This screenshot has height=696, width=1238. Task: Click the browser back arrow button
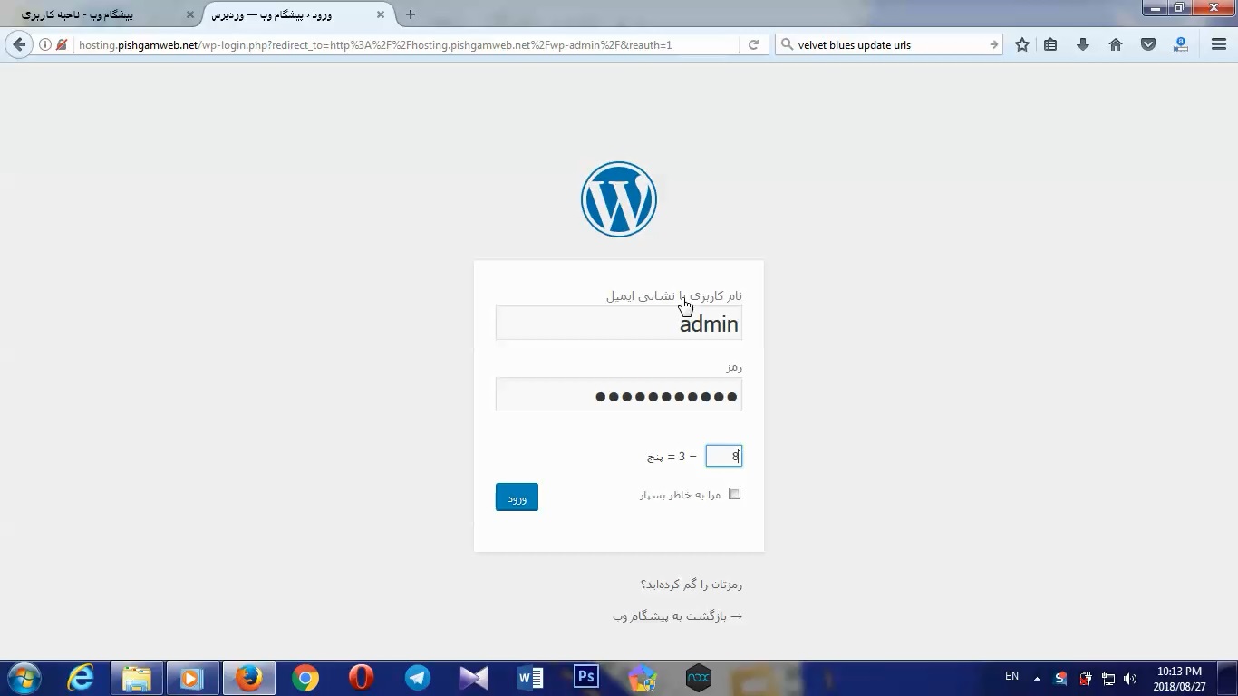tap(19, 44)
